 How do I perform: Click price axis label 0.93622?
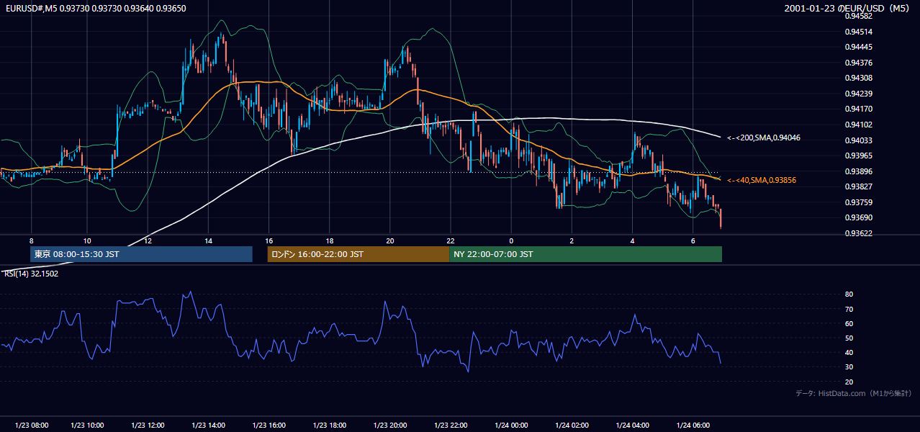[859, 233]
